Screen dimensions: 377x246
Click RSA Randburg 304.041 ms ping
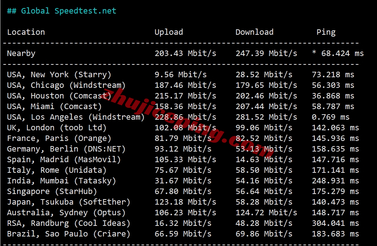[335, 223]
